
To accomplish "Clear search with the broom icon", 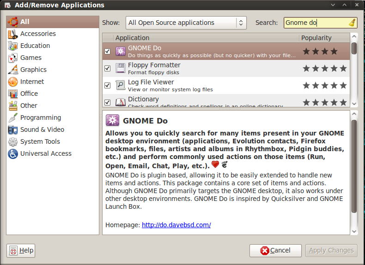I will (352, 23).
